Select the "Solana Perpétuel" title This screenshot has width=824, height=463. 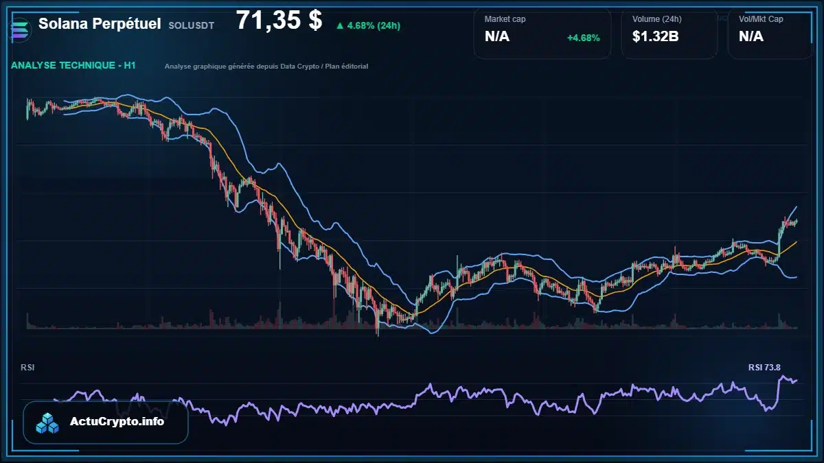pos(100,23)
